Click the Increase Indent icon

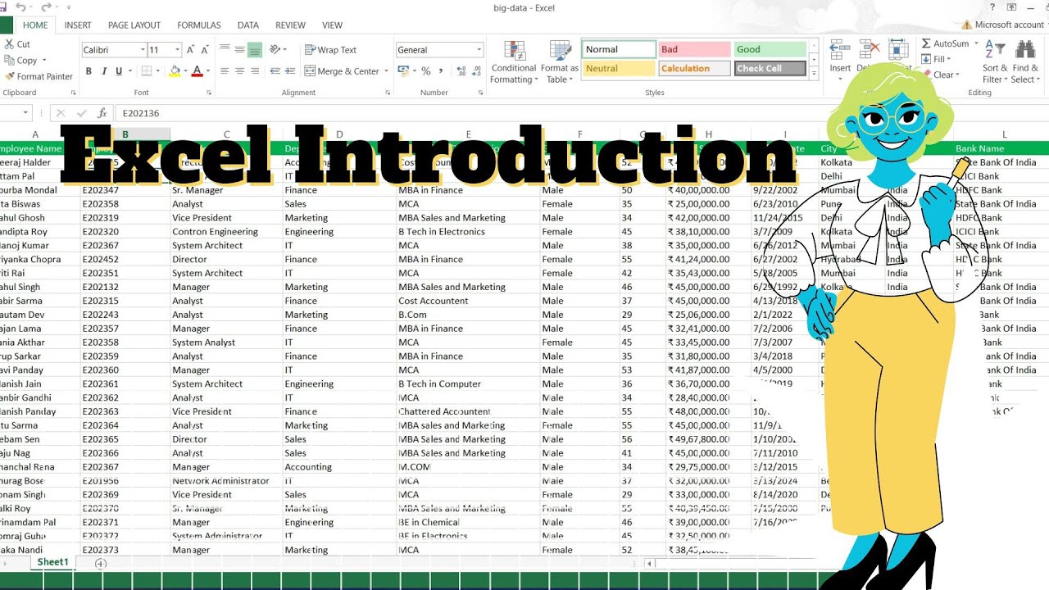[x=291, y=71]
